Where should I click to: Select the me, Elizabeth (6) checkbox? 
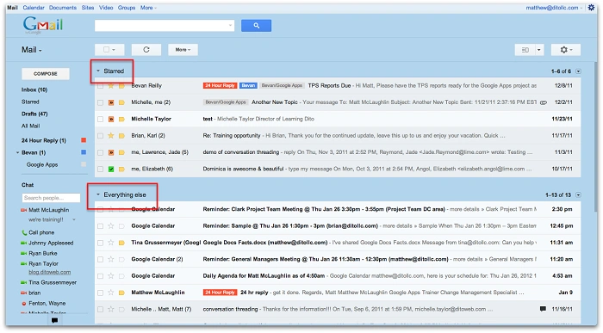(101, 169)
